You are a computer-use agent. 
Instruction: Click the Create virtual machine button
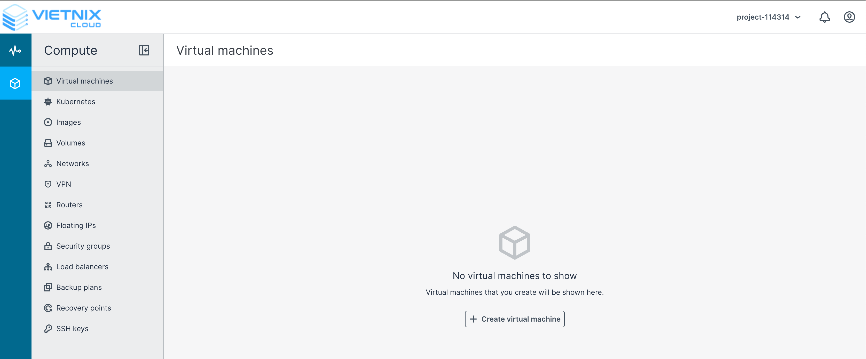pos(514,319)
